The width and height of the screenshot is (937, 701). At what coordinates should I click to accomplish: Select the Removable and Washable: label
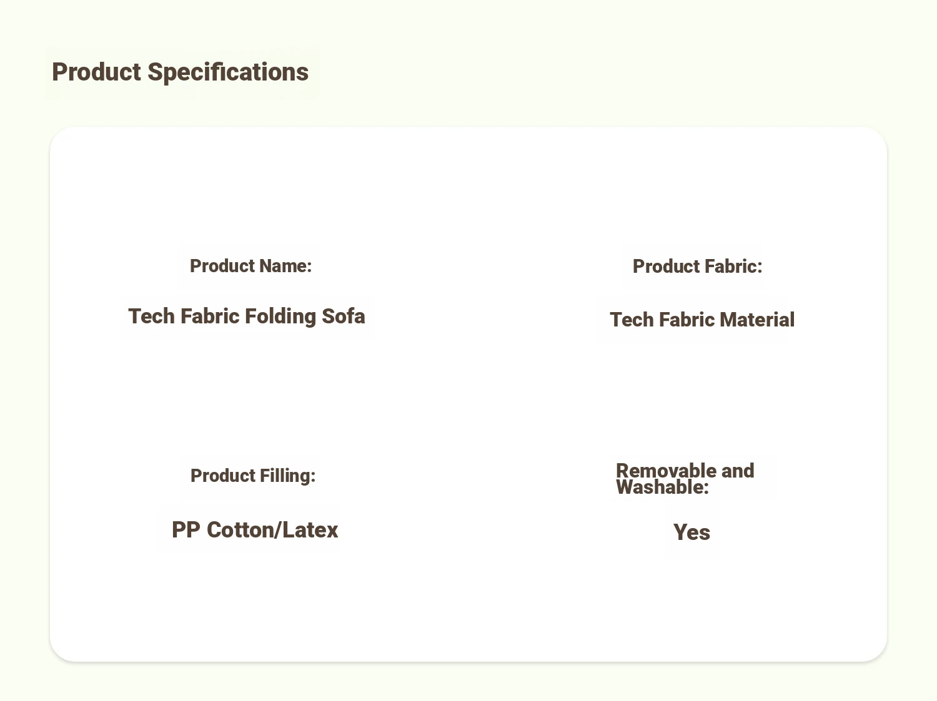pyautogui.click(x=685, y=479)
